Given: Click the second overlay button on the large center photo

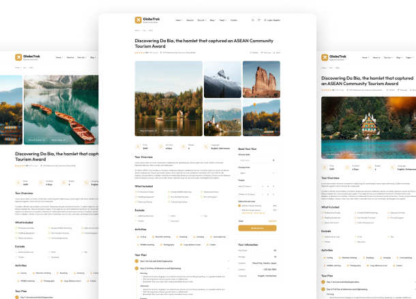Looking at the screenshot, I should pyautogui.click(x=171, y=131).
